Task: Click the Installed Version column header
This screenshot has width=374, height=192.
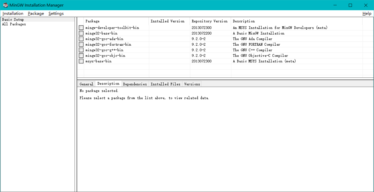Action: coord(169,21)
